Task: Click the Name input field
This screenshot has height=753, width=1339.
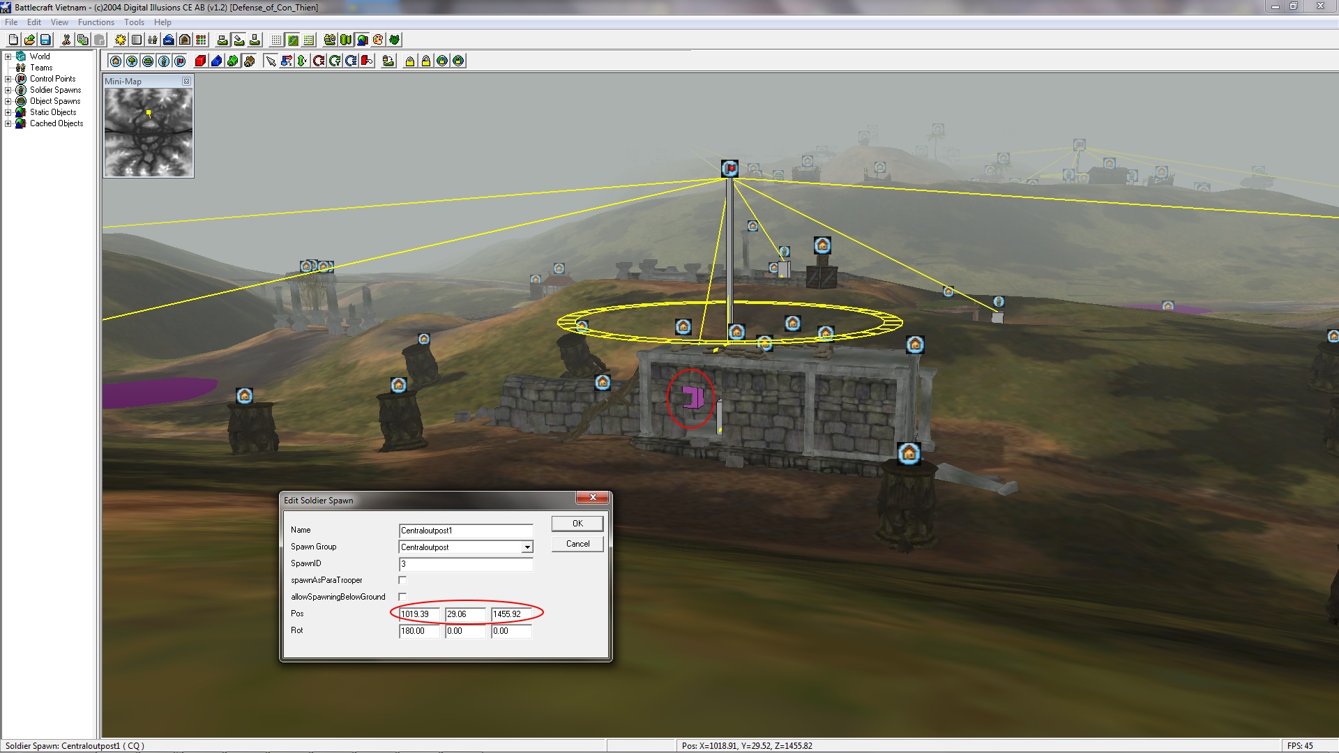Action: click(x=466, y=531)
